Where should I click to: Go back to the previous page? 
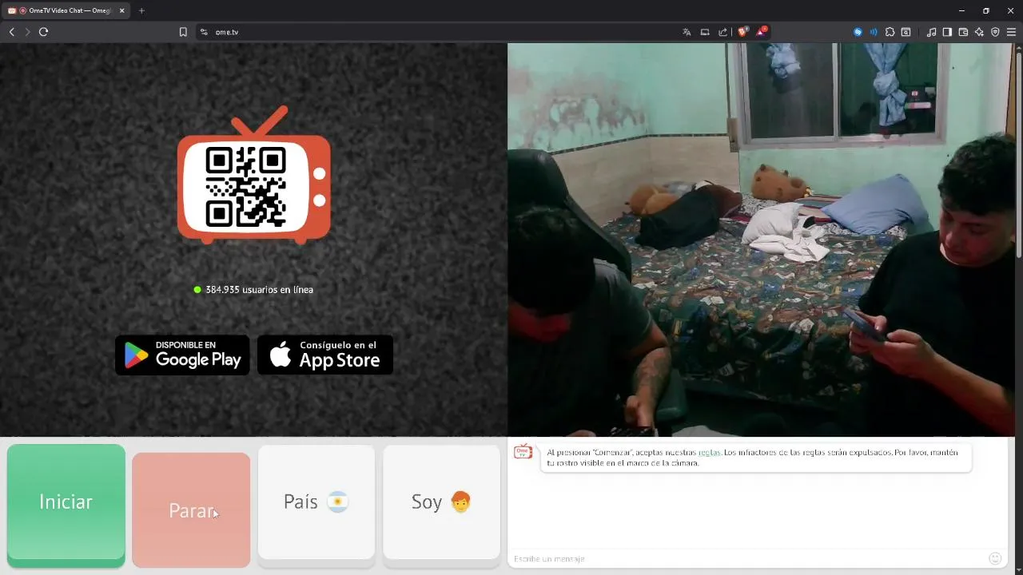tap(11, 32)
